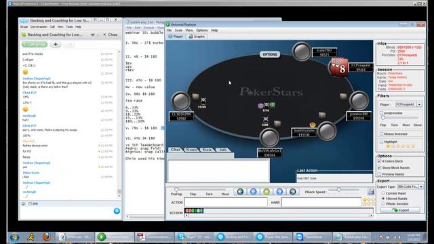Select Gale1987 player avatar at top seat
Screen dimensions: 434x244
coord(301,52)
